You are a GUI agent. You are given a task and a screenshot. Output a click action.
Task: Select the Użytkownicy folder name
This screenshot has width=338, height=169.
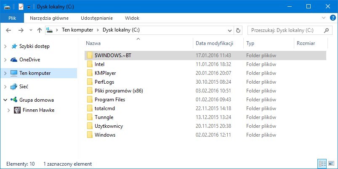[x=109, y=126]
